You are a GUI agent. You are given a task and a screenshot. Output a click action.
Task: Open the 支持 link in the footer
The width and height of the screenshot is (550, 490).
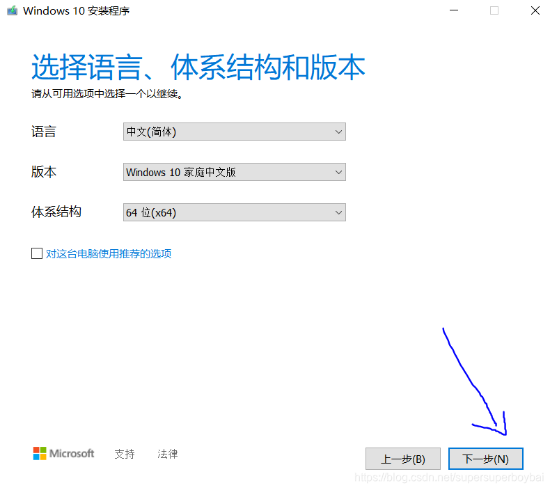point(125,454)
